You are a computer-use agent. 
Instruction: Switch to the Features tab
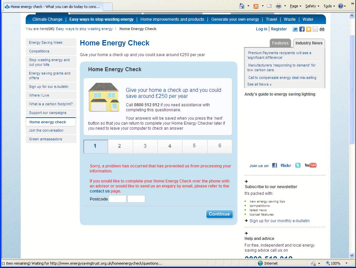280,43
